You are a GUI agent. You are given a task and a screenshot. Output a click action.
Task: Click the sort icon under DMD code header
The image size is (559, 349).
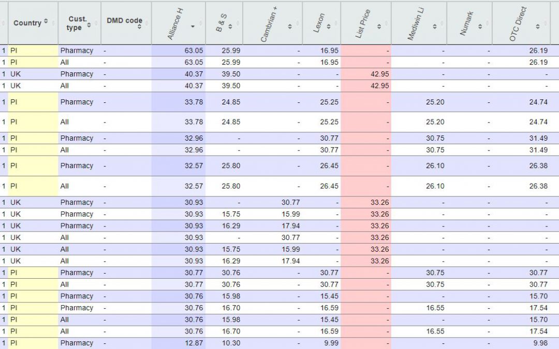[139, 27]
